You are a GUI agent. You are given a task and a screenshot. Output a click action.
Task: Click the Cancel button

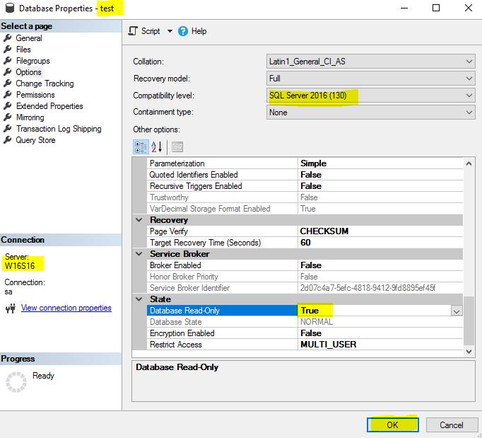pyautogui.click(x=451, y=425)
